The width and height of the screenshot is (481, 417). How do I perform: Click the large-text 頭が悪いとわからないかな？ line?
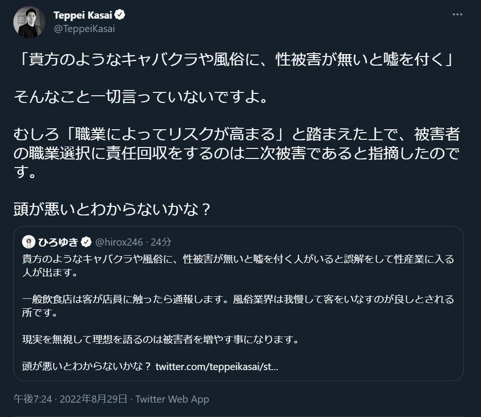[x=113, y=210]
